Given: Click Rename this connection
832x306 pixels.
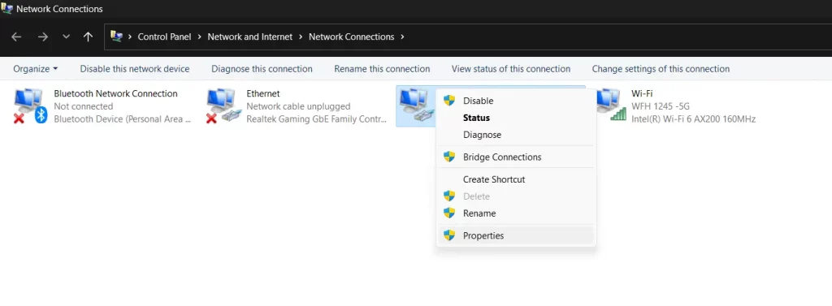Looking at the screenshot, I should point(382,68).
